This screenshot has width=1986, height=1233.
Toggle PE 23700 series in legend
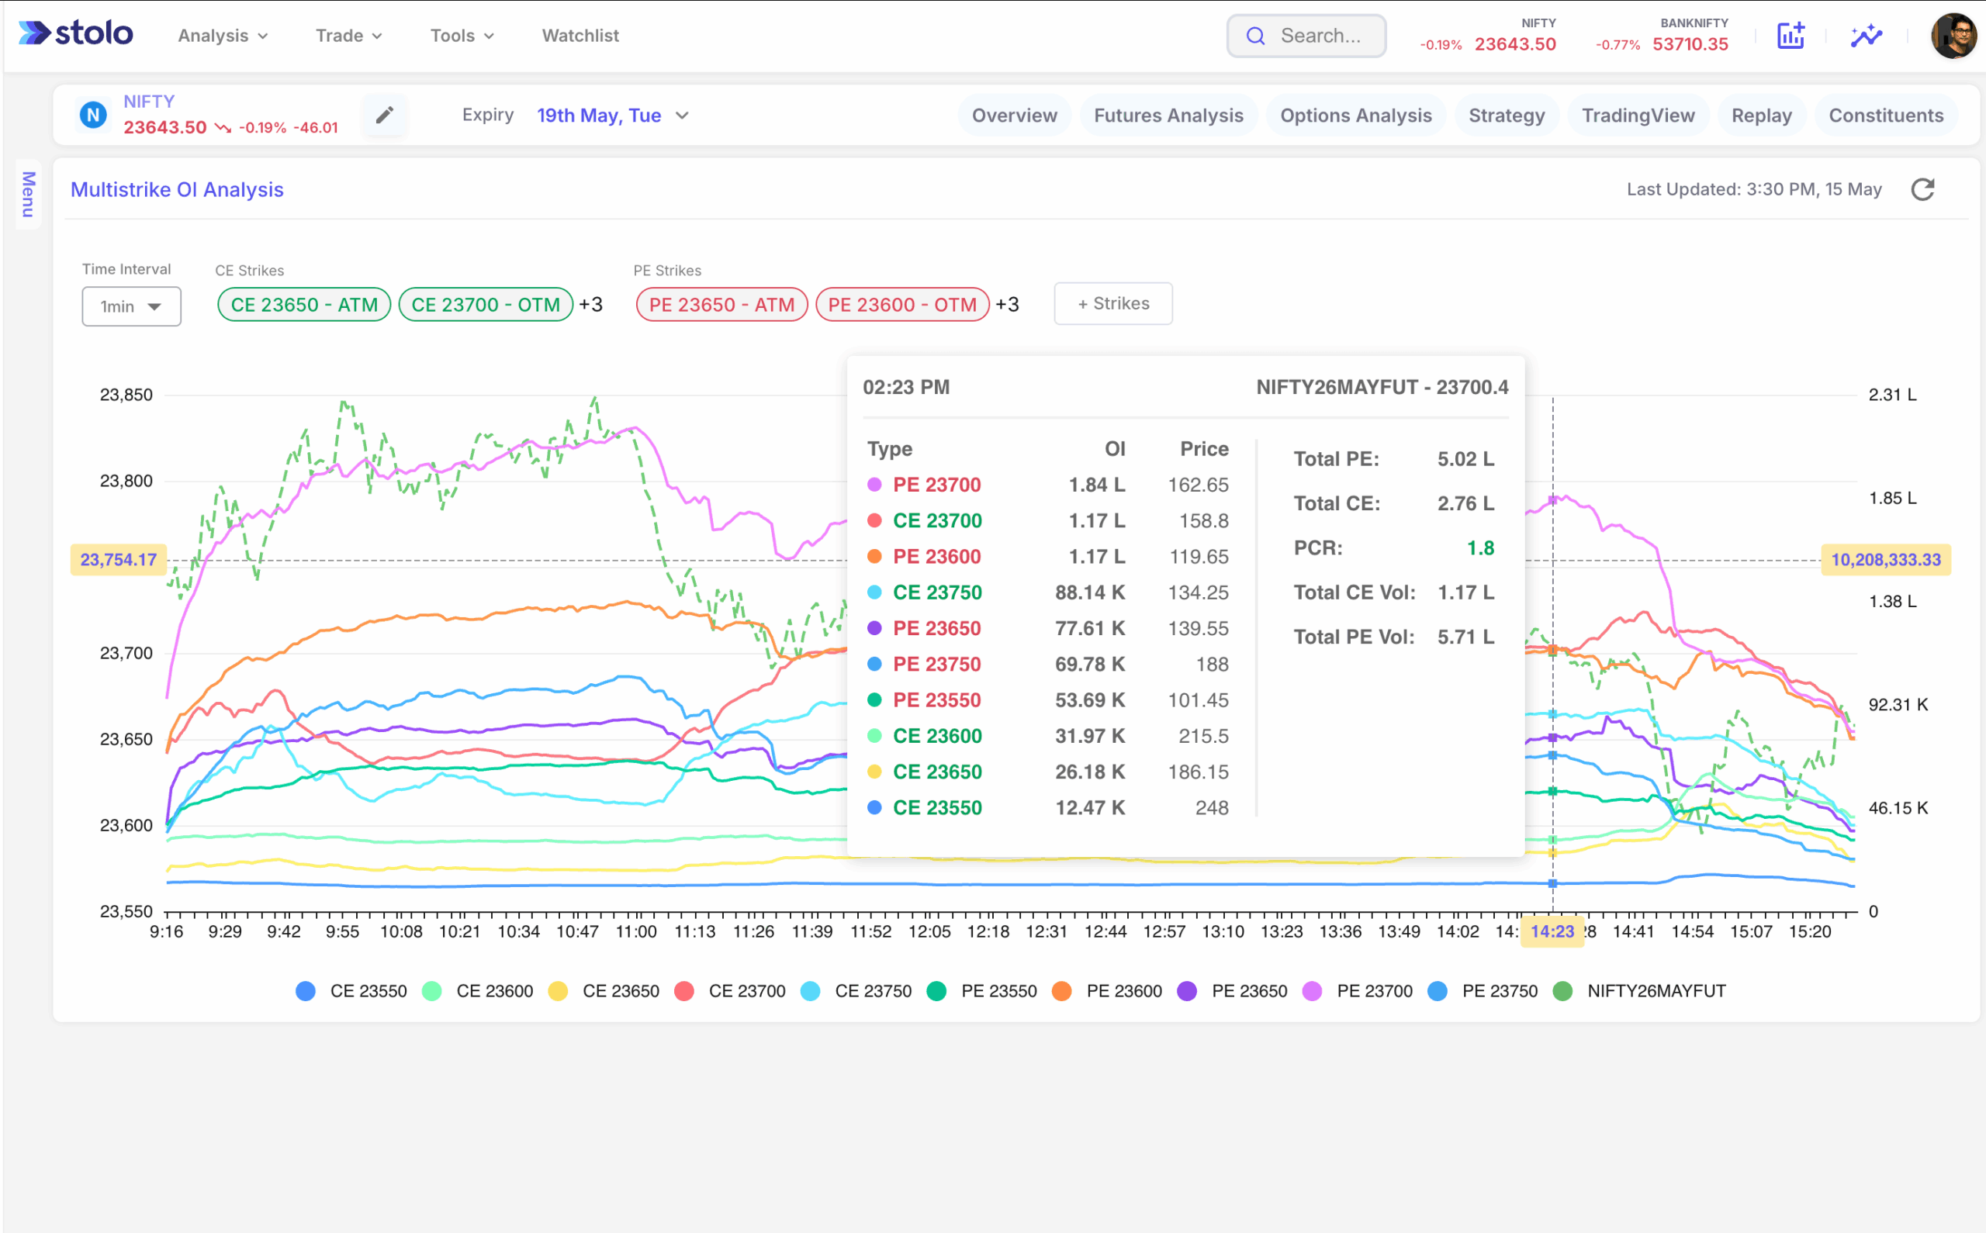1357,991
